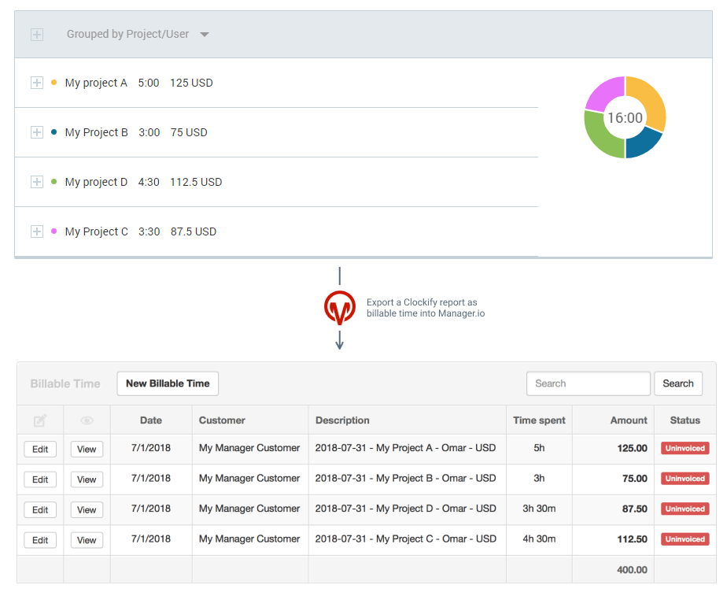Click the New Billable Time button
This screenshot has height=596, width=727.
pyautogui.click(x=168, y=383)
